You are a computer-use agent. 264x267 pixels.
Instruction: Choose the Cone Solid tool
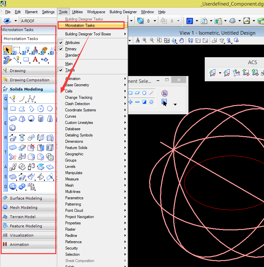(x=50, y=119)
